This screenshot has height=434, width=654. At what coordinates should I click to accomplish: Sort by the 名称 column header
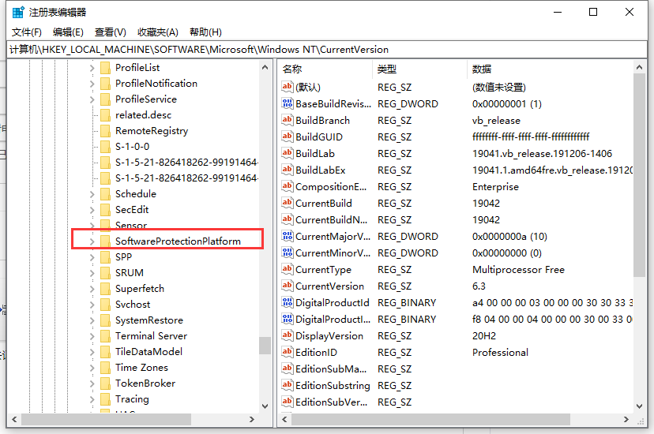pyautogui.click(x=325, y=69)
